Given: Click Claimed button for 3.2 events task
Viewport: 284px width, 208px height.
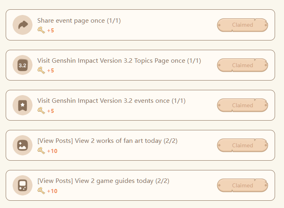Looking at the screenshot, I should click(243, 105).
